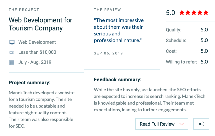The image size is (215, 136).
Task: Click the Willing to refer rating
Action: coord(187,62)
